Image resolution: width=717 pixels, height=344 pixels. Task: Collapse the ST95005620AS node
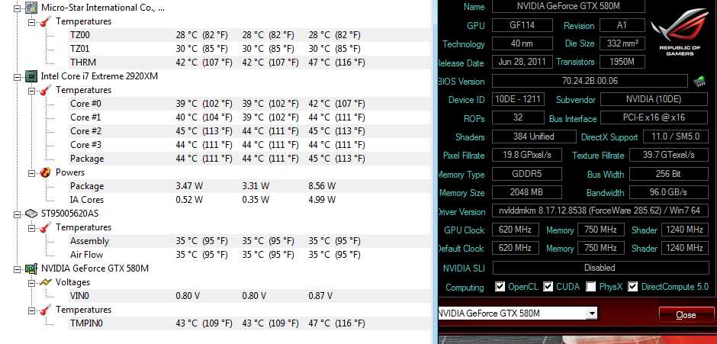[18, 214]
